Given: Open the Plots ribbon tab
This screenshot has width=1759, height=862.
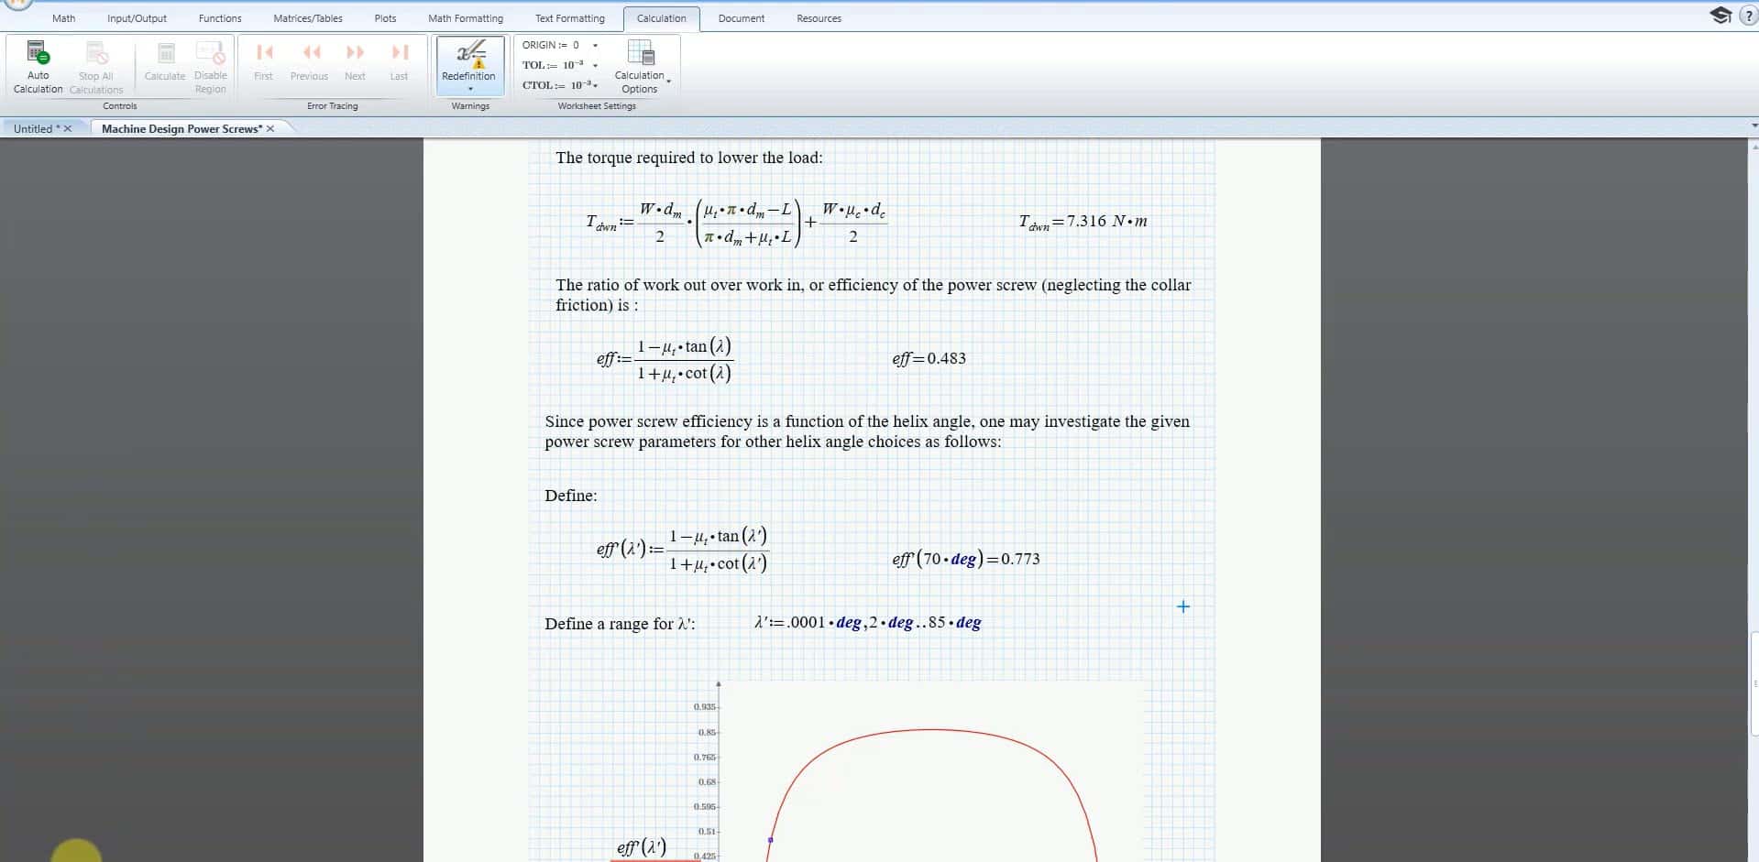Looking at the screenshot, I should [385, 18].
